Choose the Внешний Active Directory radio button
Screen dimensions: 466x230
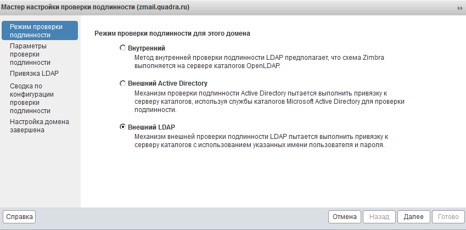pyautogui.click(x=122, y=83)
